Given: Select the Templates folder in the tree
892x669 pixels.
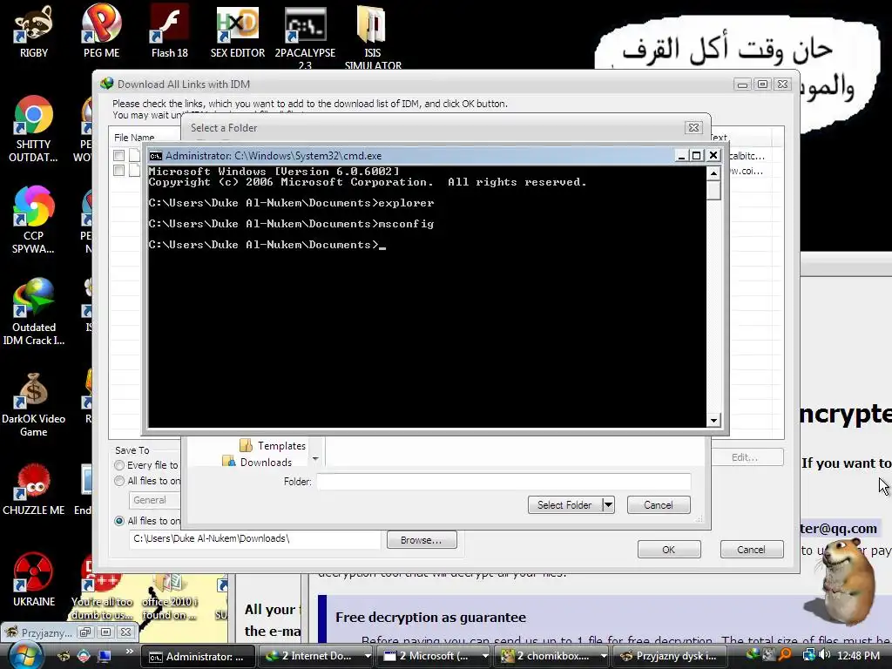Looking at the screenshot, I should pos(273,445).
